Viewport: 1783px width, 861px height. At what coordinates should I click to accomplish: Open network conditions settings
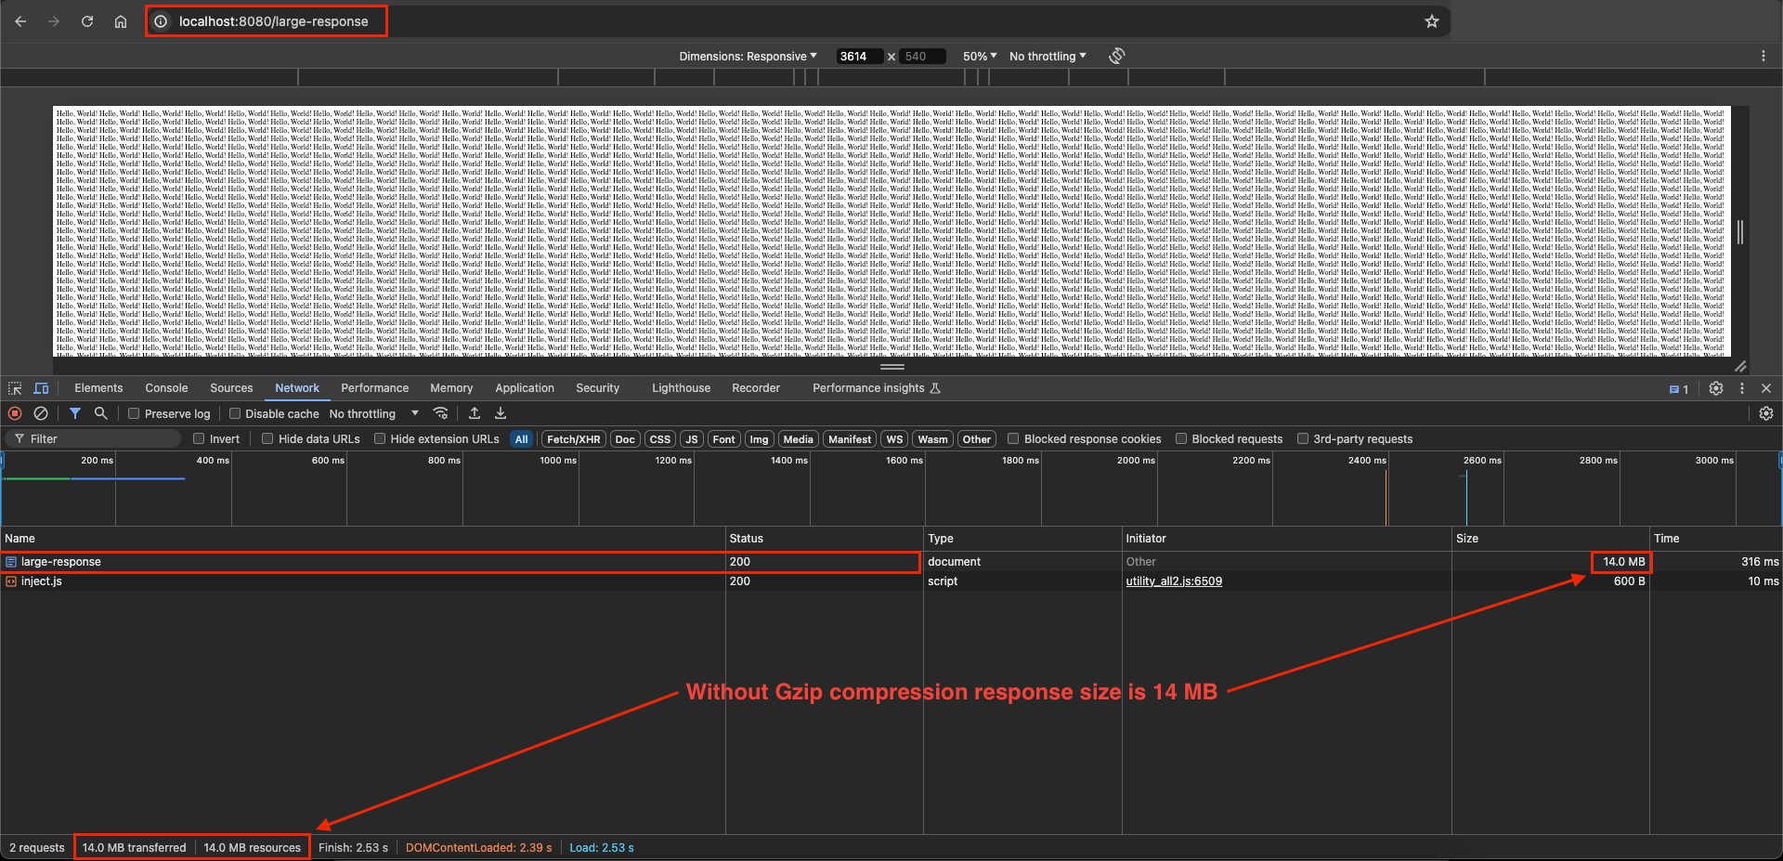tap(441, 413)
